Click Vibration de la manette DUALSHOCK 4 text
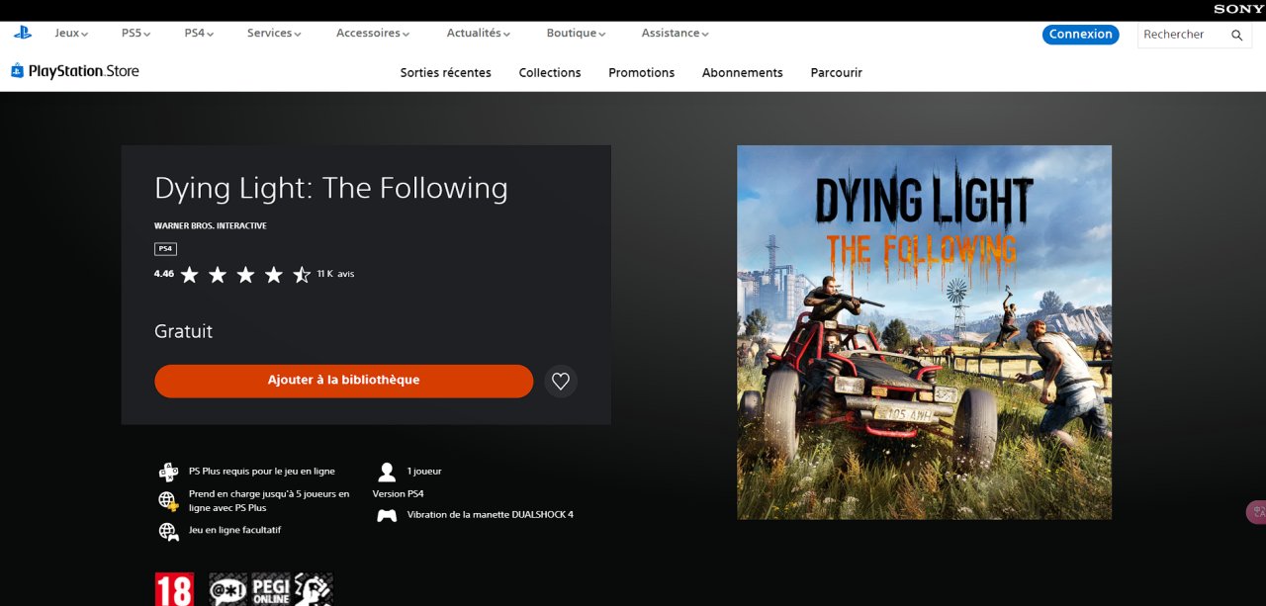This screenshot has height=606, width=1266. [x=490, y=515]
